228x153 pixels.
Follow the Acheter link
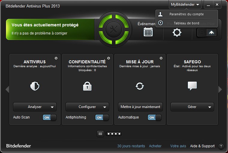click(155, 146)
